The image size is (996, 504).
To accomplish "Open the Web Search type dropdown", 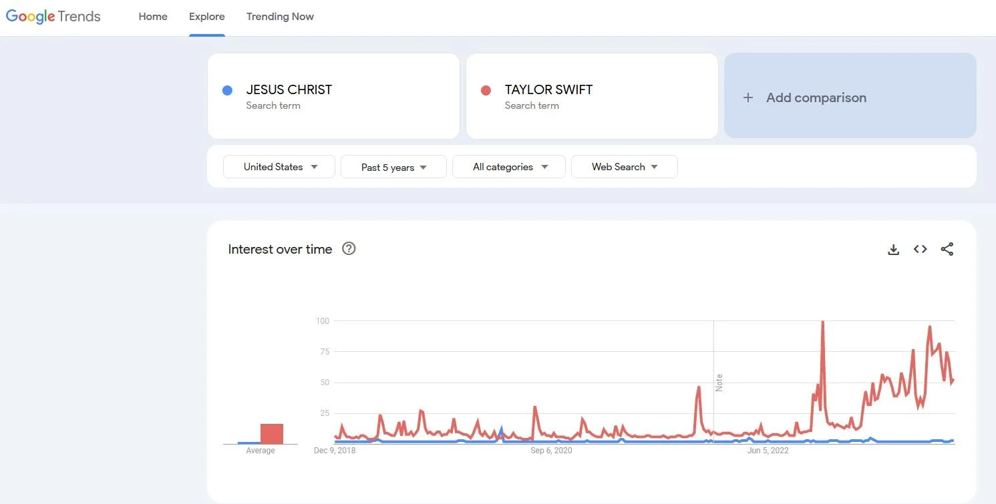I will (x=625, y=167).
